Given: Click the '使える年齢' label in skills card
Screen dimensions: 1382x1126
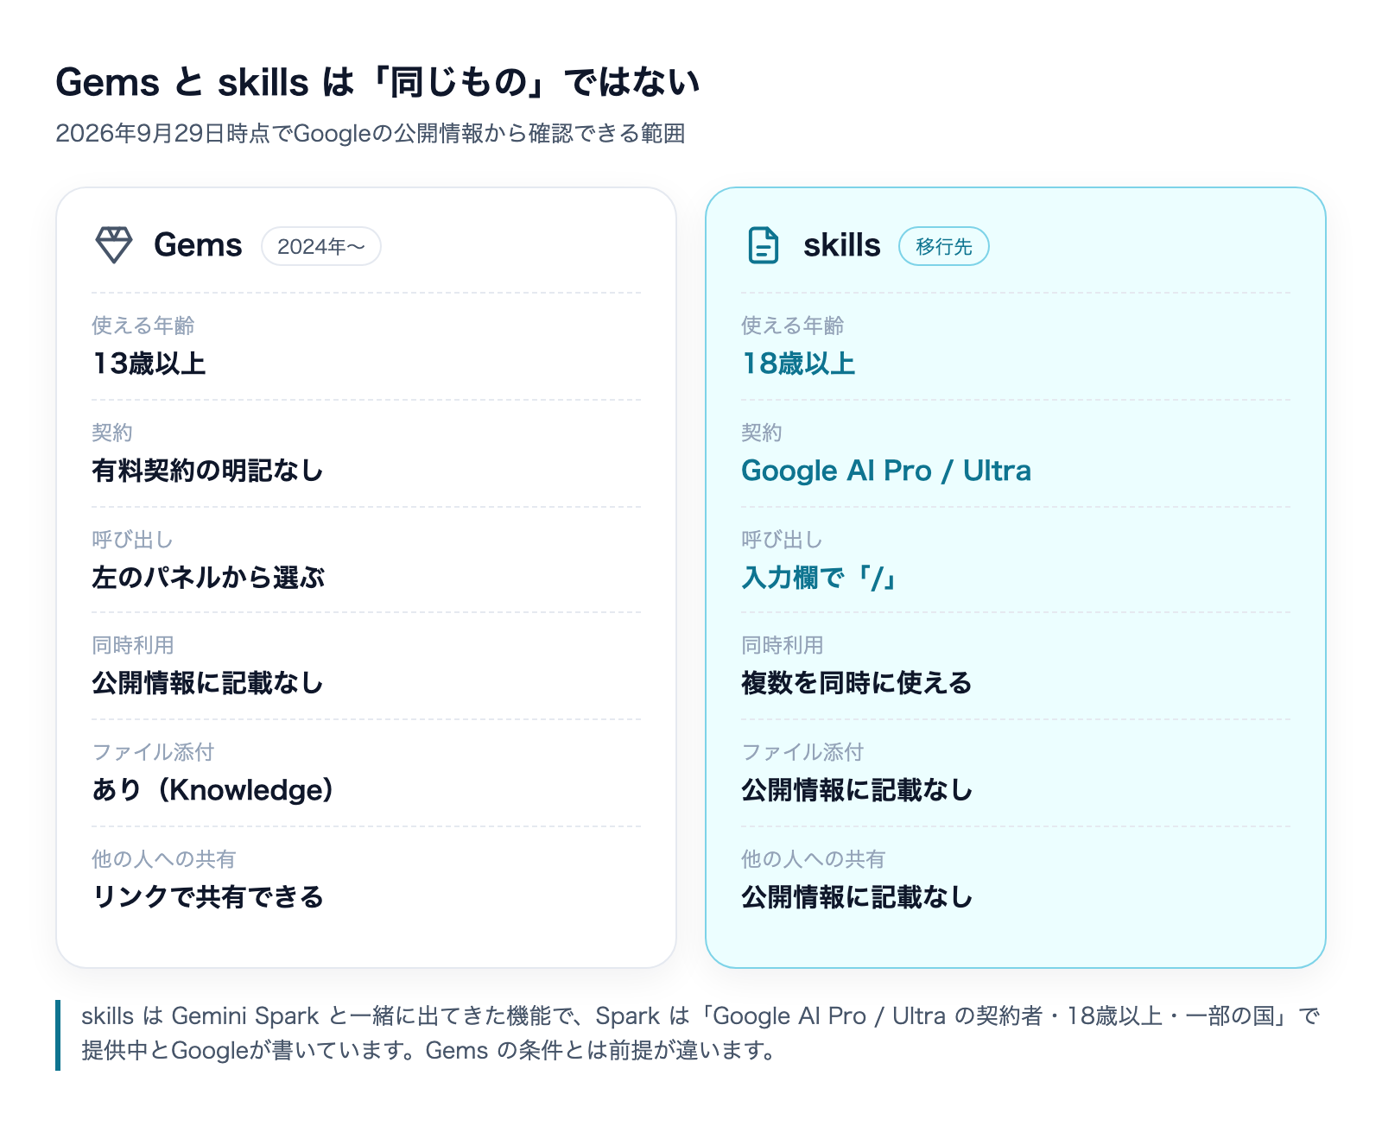Looking at the screenshot, I should [793, 326].
